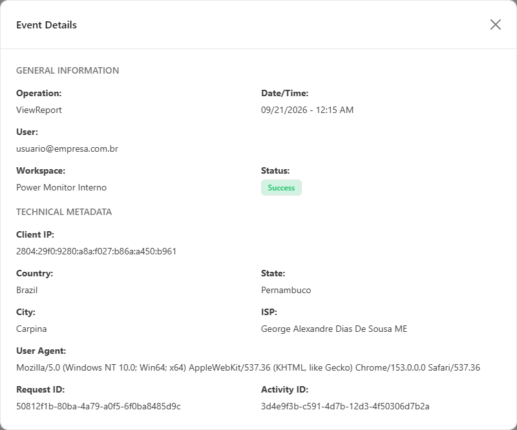Click the Success status badge

(x=281, y=187)
